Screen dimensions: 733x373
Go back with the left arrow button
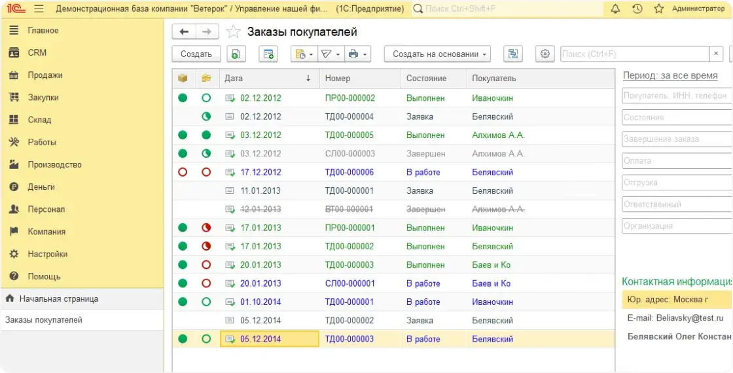click(x=184, y=32)
